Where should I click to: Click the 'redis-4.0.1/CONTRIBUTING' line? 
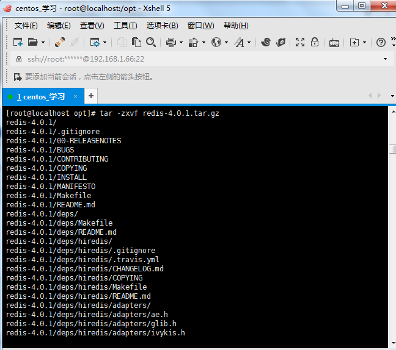(57, 159)
